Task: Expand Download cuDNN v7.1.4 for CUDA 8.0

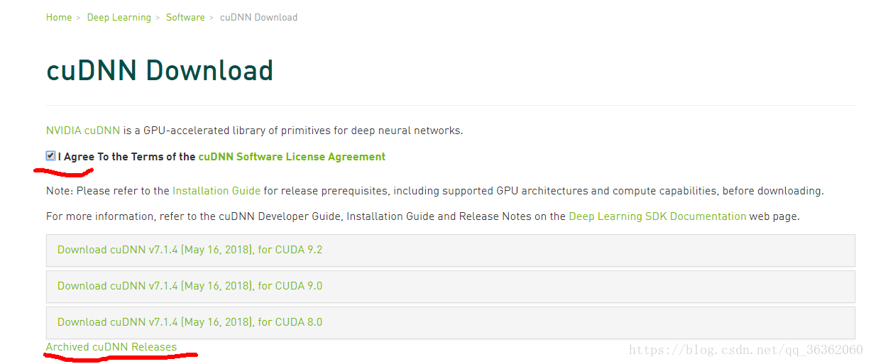Action: point(450,322)
